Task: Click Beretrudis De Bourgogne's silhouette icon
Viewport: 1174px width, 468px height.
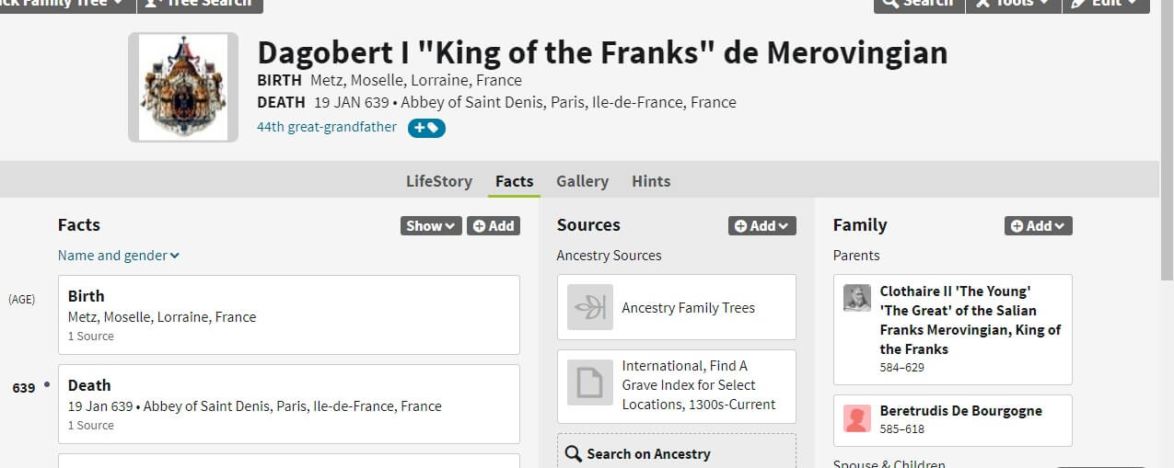Action: point(857,419)
